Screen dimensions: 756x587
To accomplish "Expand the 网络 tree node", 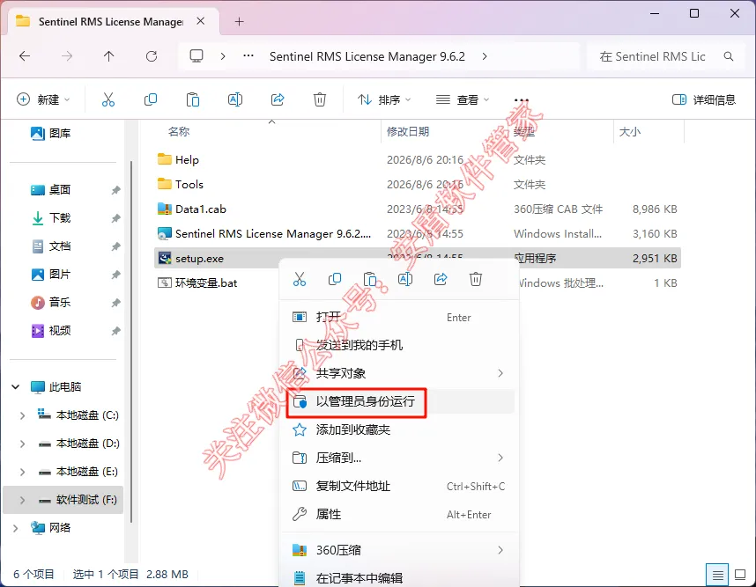I will point(16,528).
